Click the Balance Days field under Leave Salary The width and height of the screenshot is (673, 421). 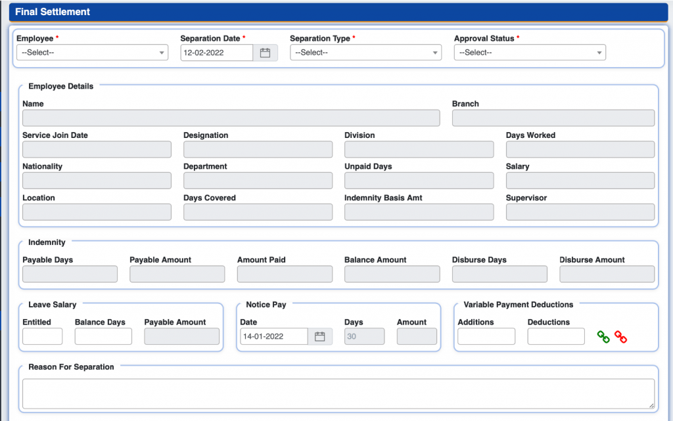tap(103, 336)
